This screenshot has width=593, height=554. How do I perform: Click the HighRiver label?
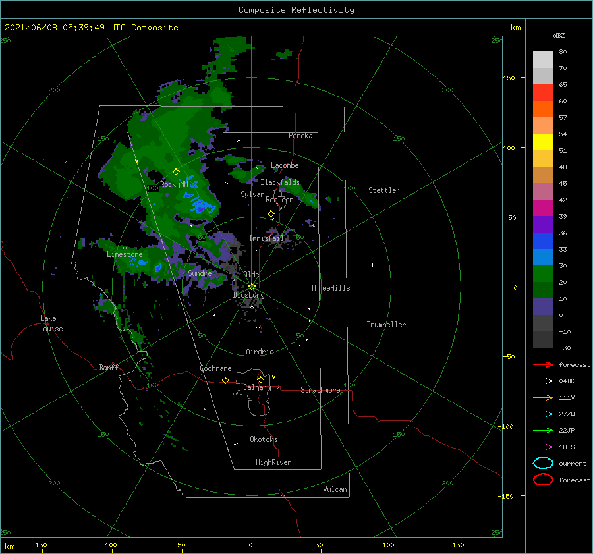pos(273,462)
